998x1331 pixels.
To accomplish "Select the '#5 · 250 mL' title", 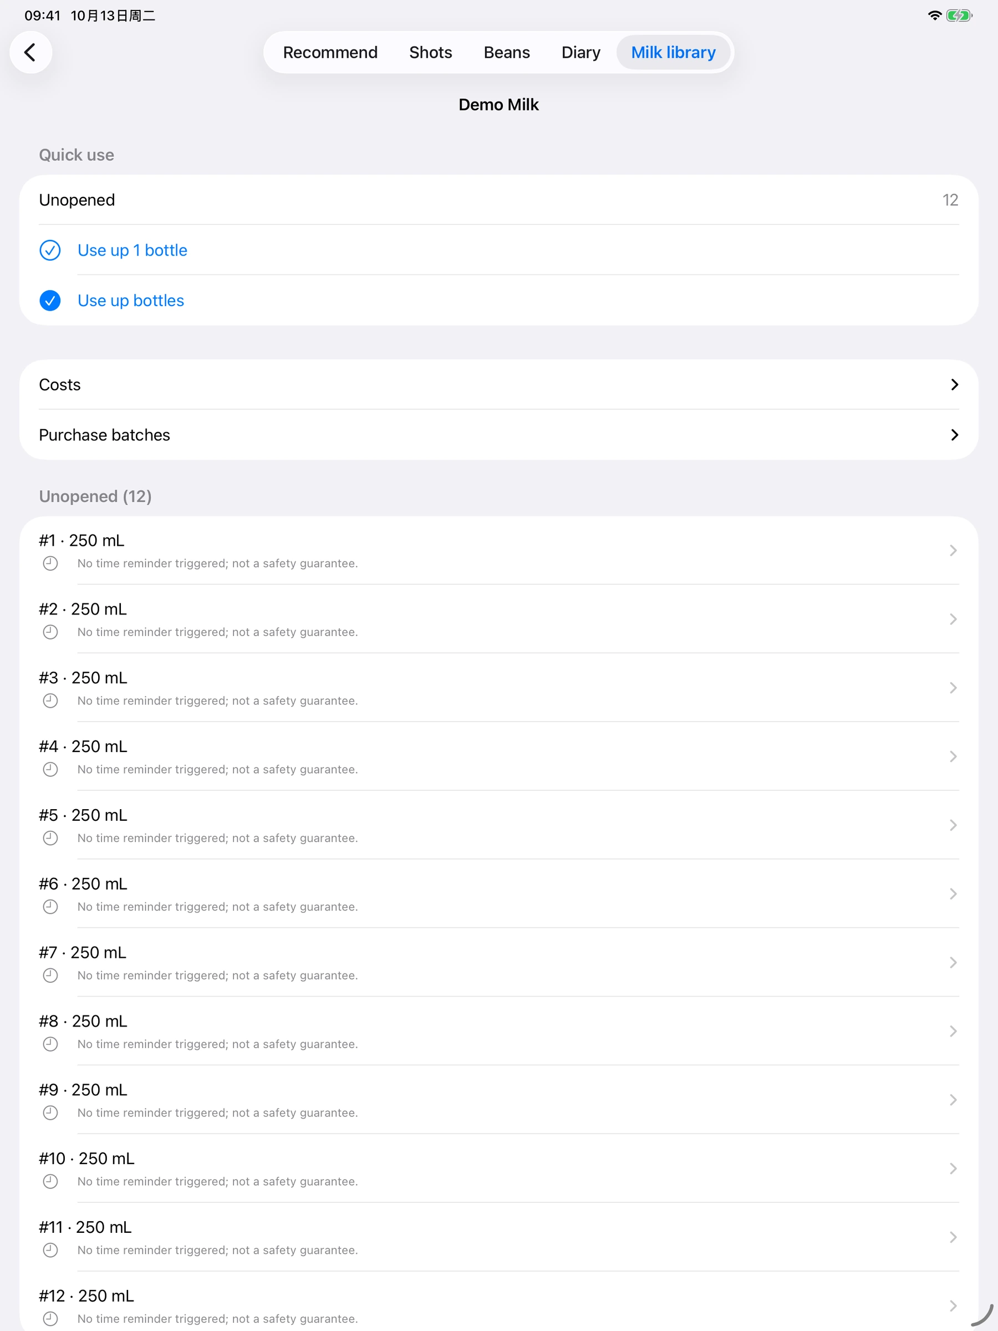I will [x=83, y=815].
